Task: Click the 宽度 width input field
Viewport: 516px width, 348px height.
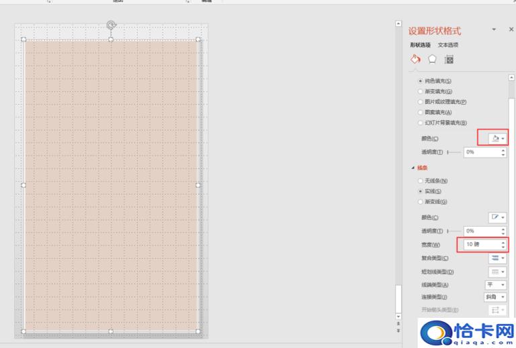Action: [478, 244]
